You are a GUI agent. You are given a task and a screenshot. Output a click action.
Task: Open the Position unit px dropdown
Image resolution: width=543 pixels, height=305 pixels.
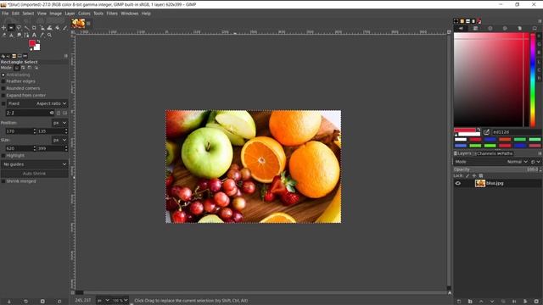click(x=59, y=123)
